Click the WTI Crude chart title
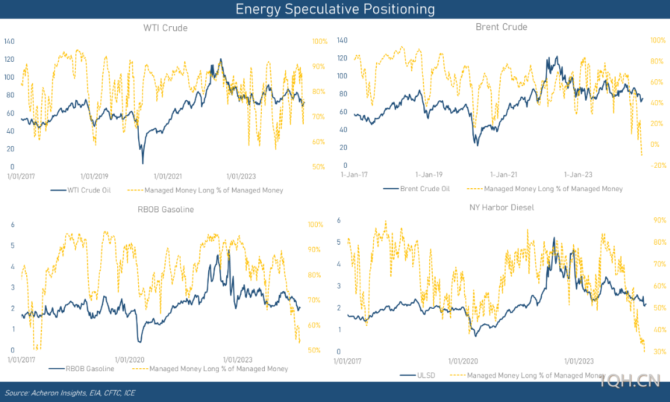This screenshot has height=402, width=670. click(166, 28)
